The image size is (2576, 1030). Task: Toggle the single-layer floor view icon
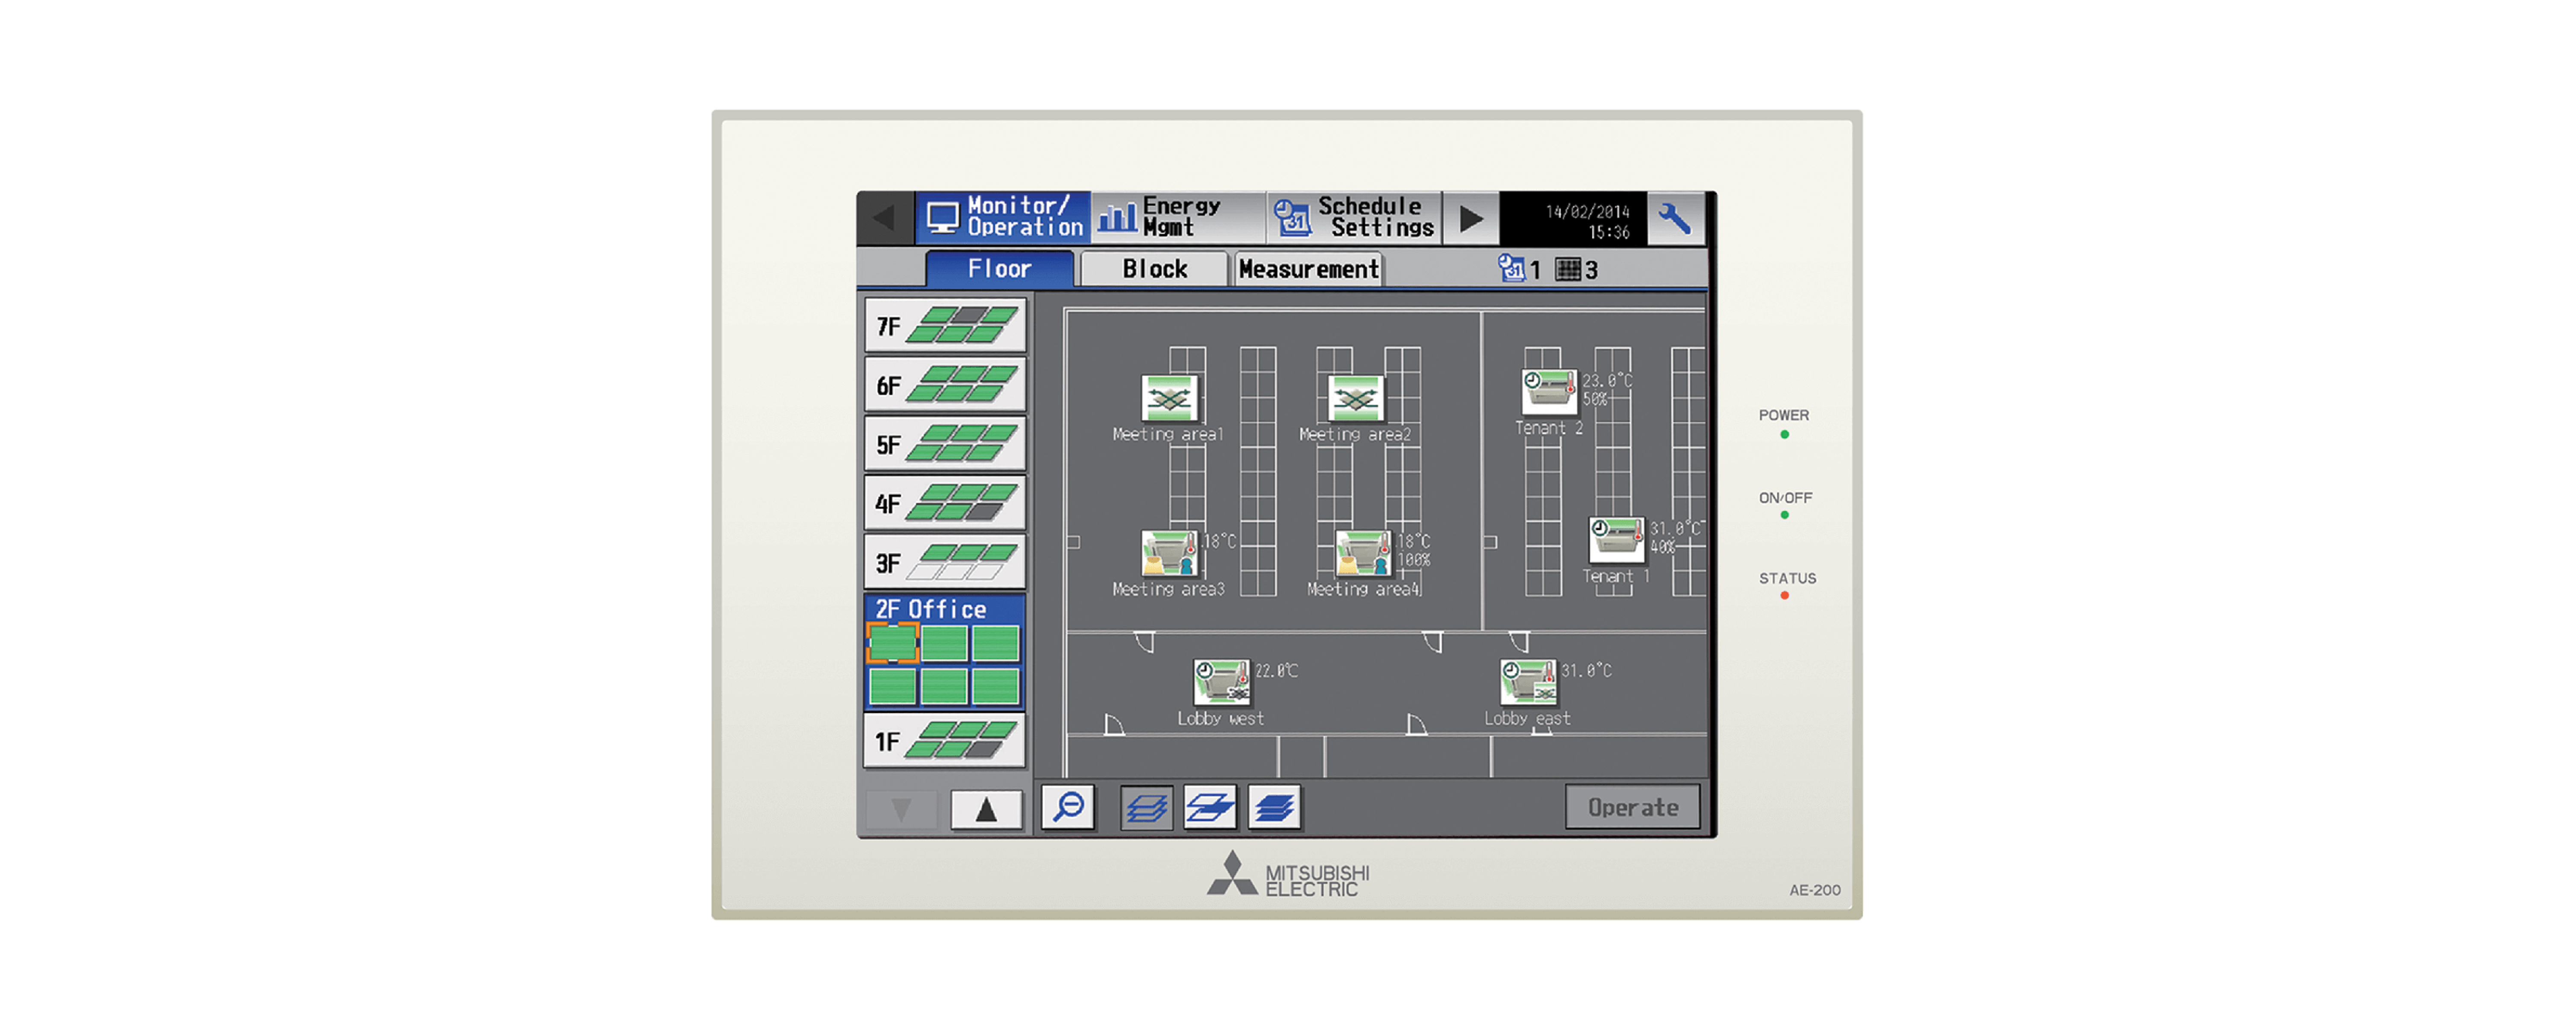coord(1210,806)
